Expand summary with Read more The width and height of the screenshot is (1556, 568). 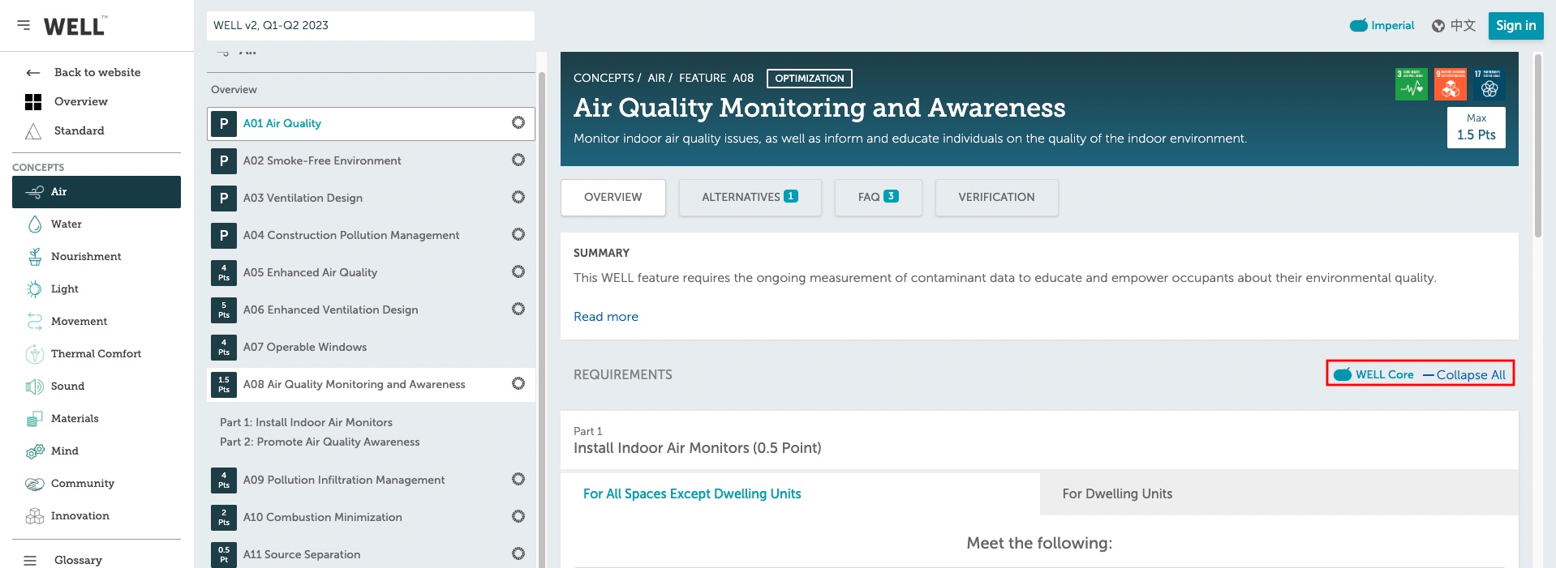606,317
